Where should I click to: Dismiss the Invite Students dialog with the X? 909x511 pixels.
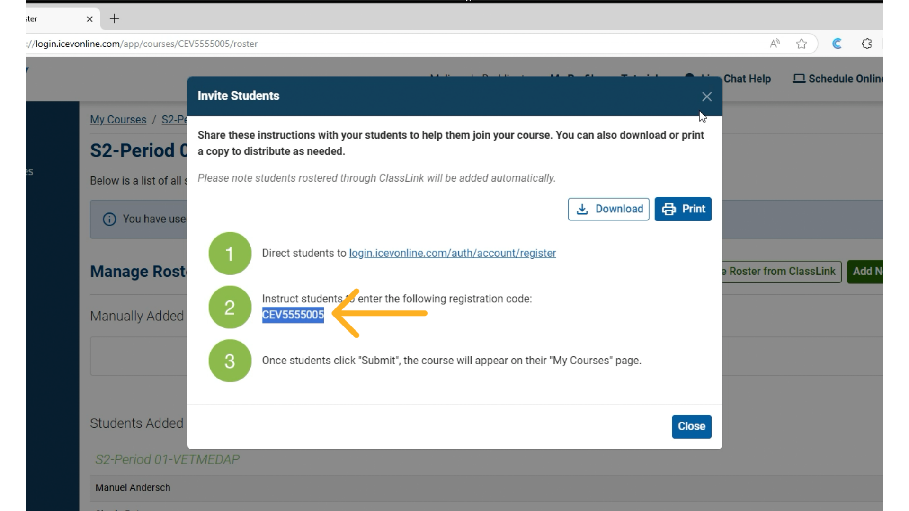(x=707, y=96)
